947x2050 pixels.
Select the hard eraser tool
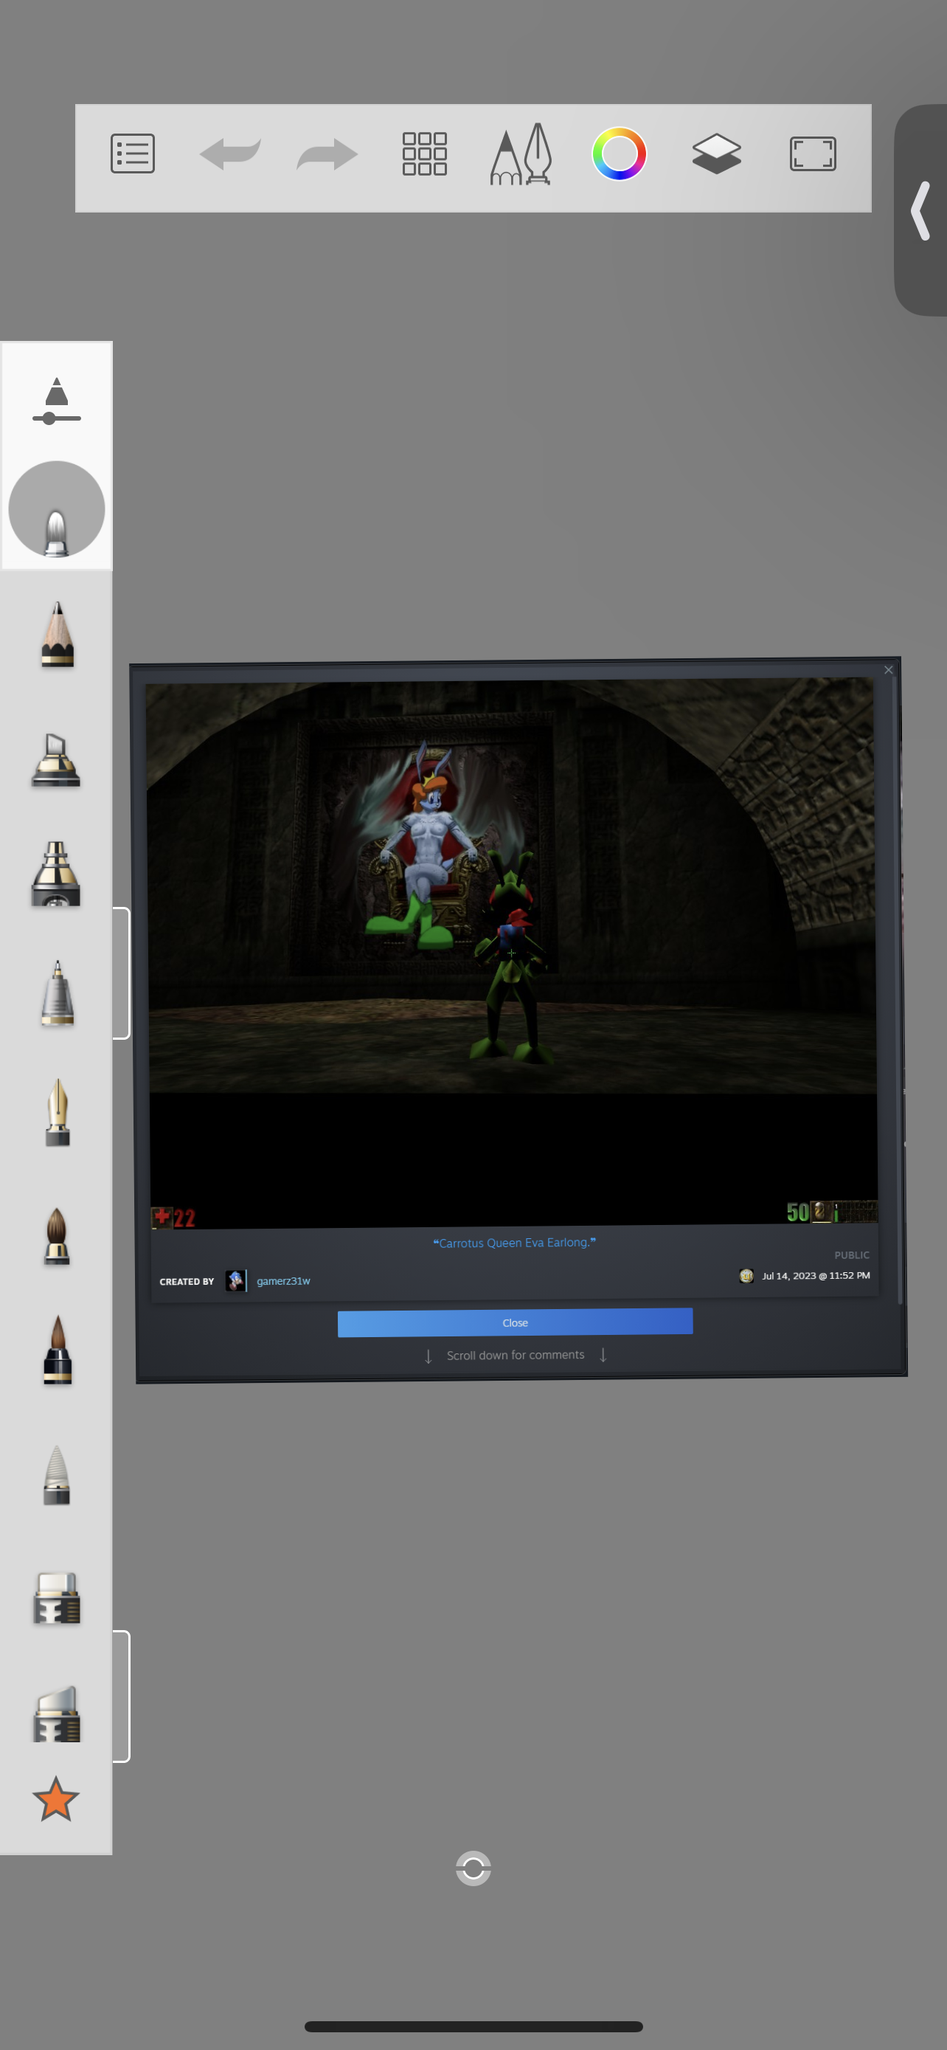(57, 1598)
